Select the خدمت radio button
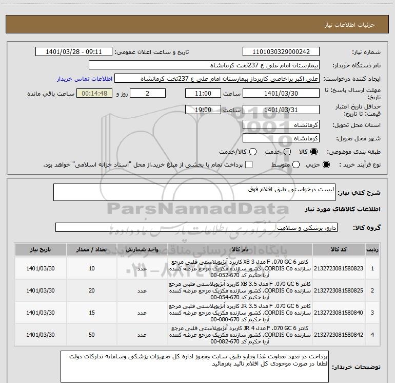Screen dimensions: 395x383 pos(287,152)
